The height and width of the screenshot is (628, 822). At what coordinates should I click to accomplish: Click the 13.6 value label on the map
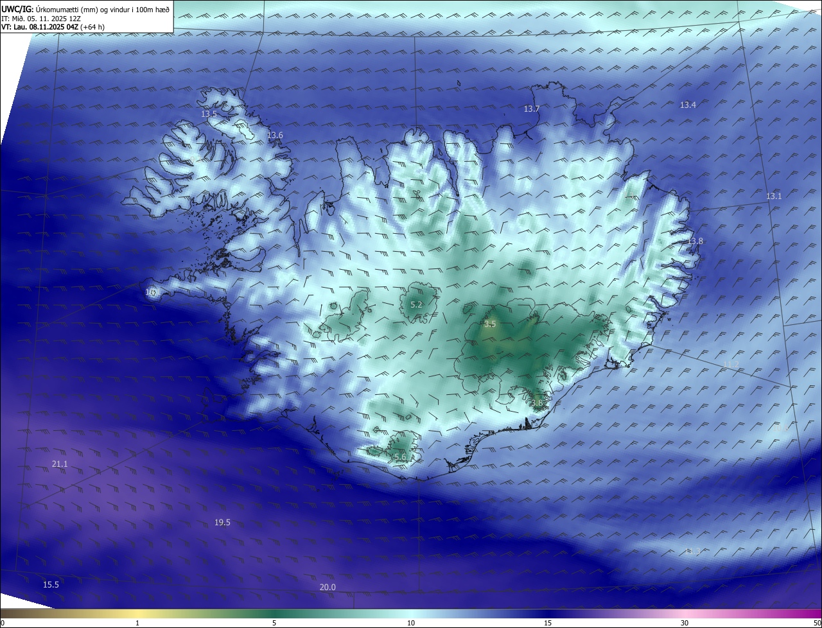pyautogui.click(x=275, y=135)
